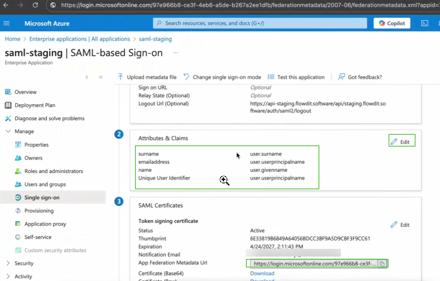Click the Application proxy icon
Screen dimensions: 440x281
(x=18, y=224)
